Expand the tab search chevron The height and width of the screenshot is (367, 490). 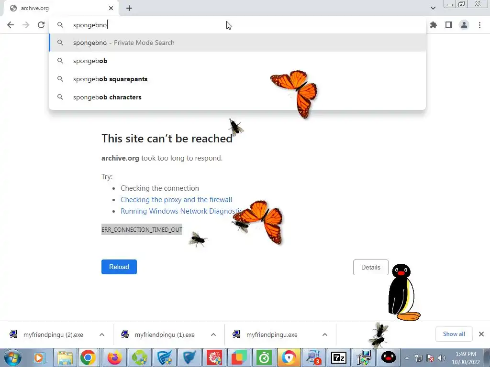433,8
